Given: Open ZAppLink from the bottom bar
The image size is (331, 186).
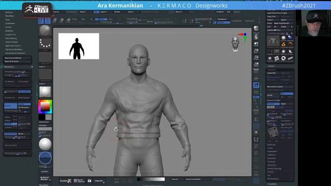Looking at the screenshot, I should tap(99, 181).
